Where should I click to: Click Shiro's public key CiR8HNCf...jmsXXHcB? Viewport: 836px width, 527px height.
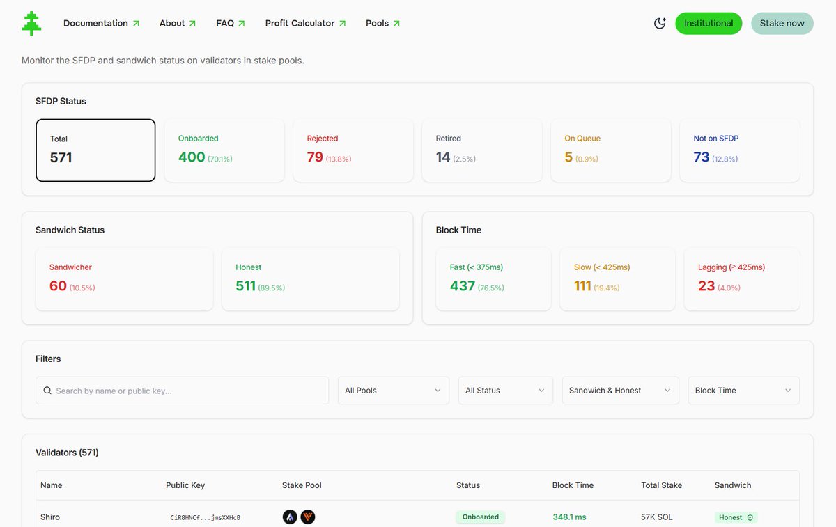coord(206,517)
